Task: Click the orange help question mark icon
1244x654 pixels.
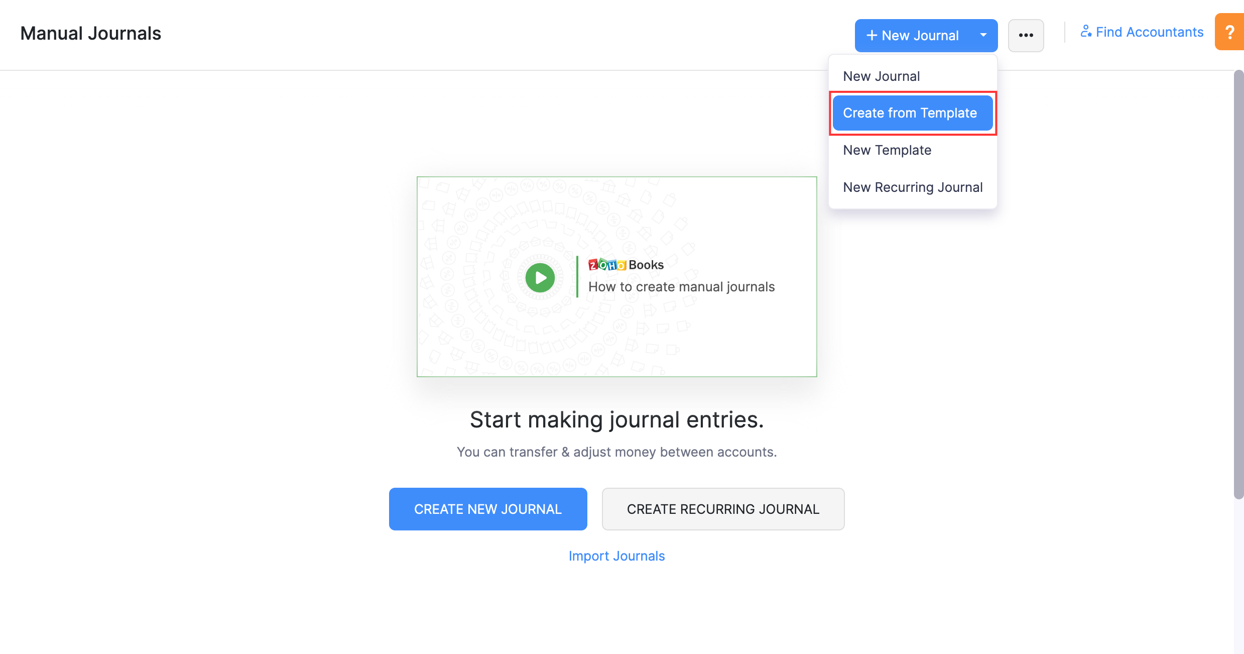Action: coord(1229,32)
